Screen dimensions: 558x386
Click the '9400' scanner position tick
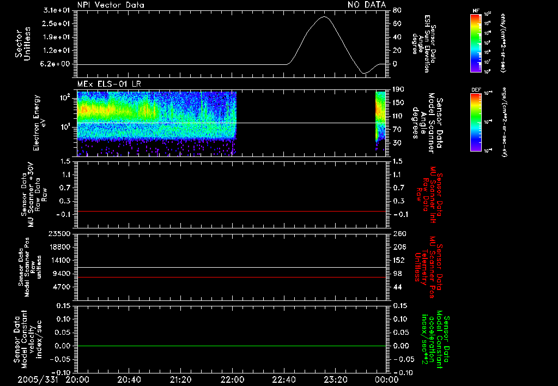(61, 274)
